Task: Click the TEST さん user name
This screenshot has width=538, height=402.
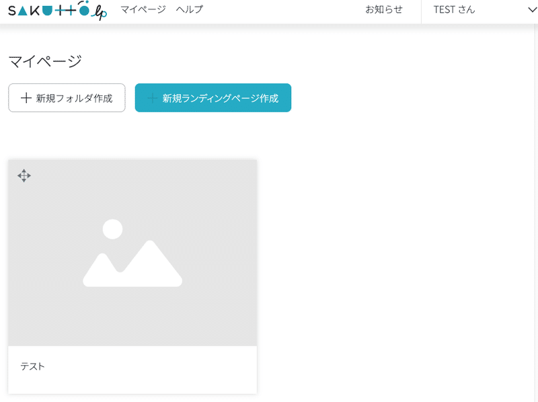Action: pos(454,9)
